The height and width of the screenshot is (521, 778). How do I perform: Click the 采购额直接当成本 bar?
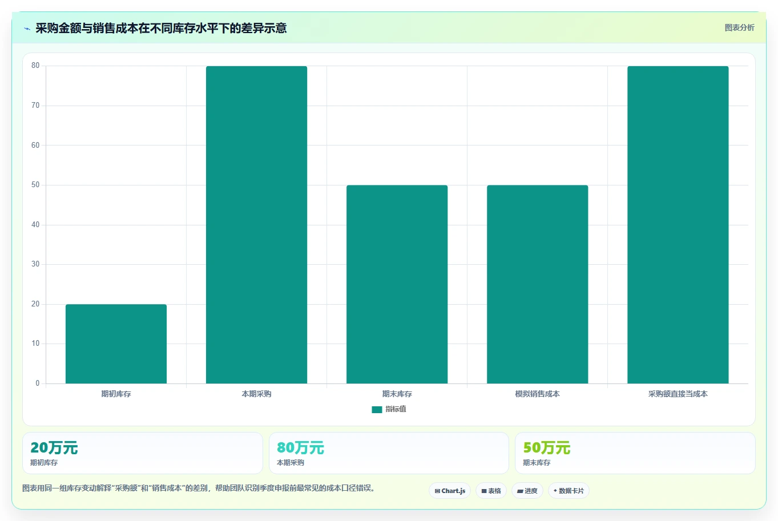coord(678,225)
